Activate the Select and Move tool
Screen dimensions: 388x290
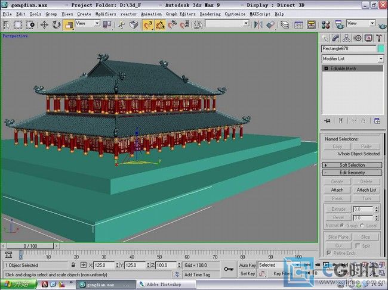coord(44,24)
